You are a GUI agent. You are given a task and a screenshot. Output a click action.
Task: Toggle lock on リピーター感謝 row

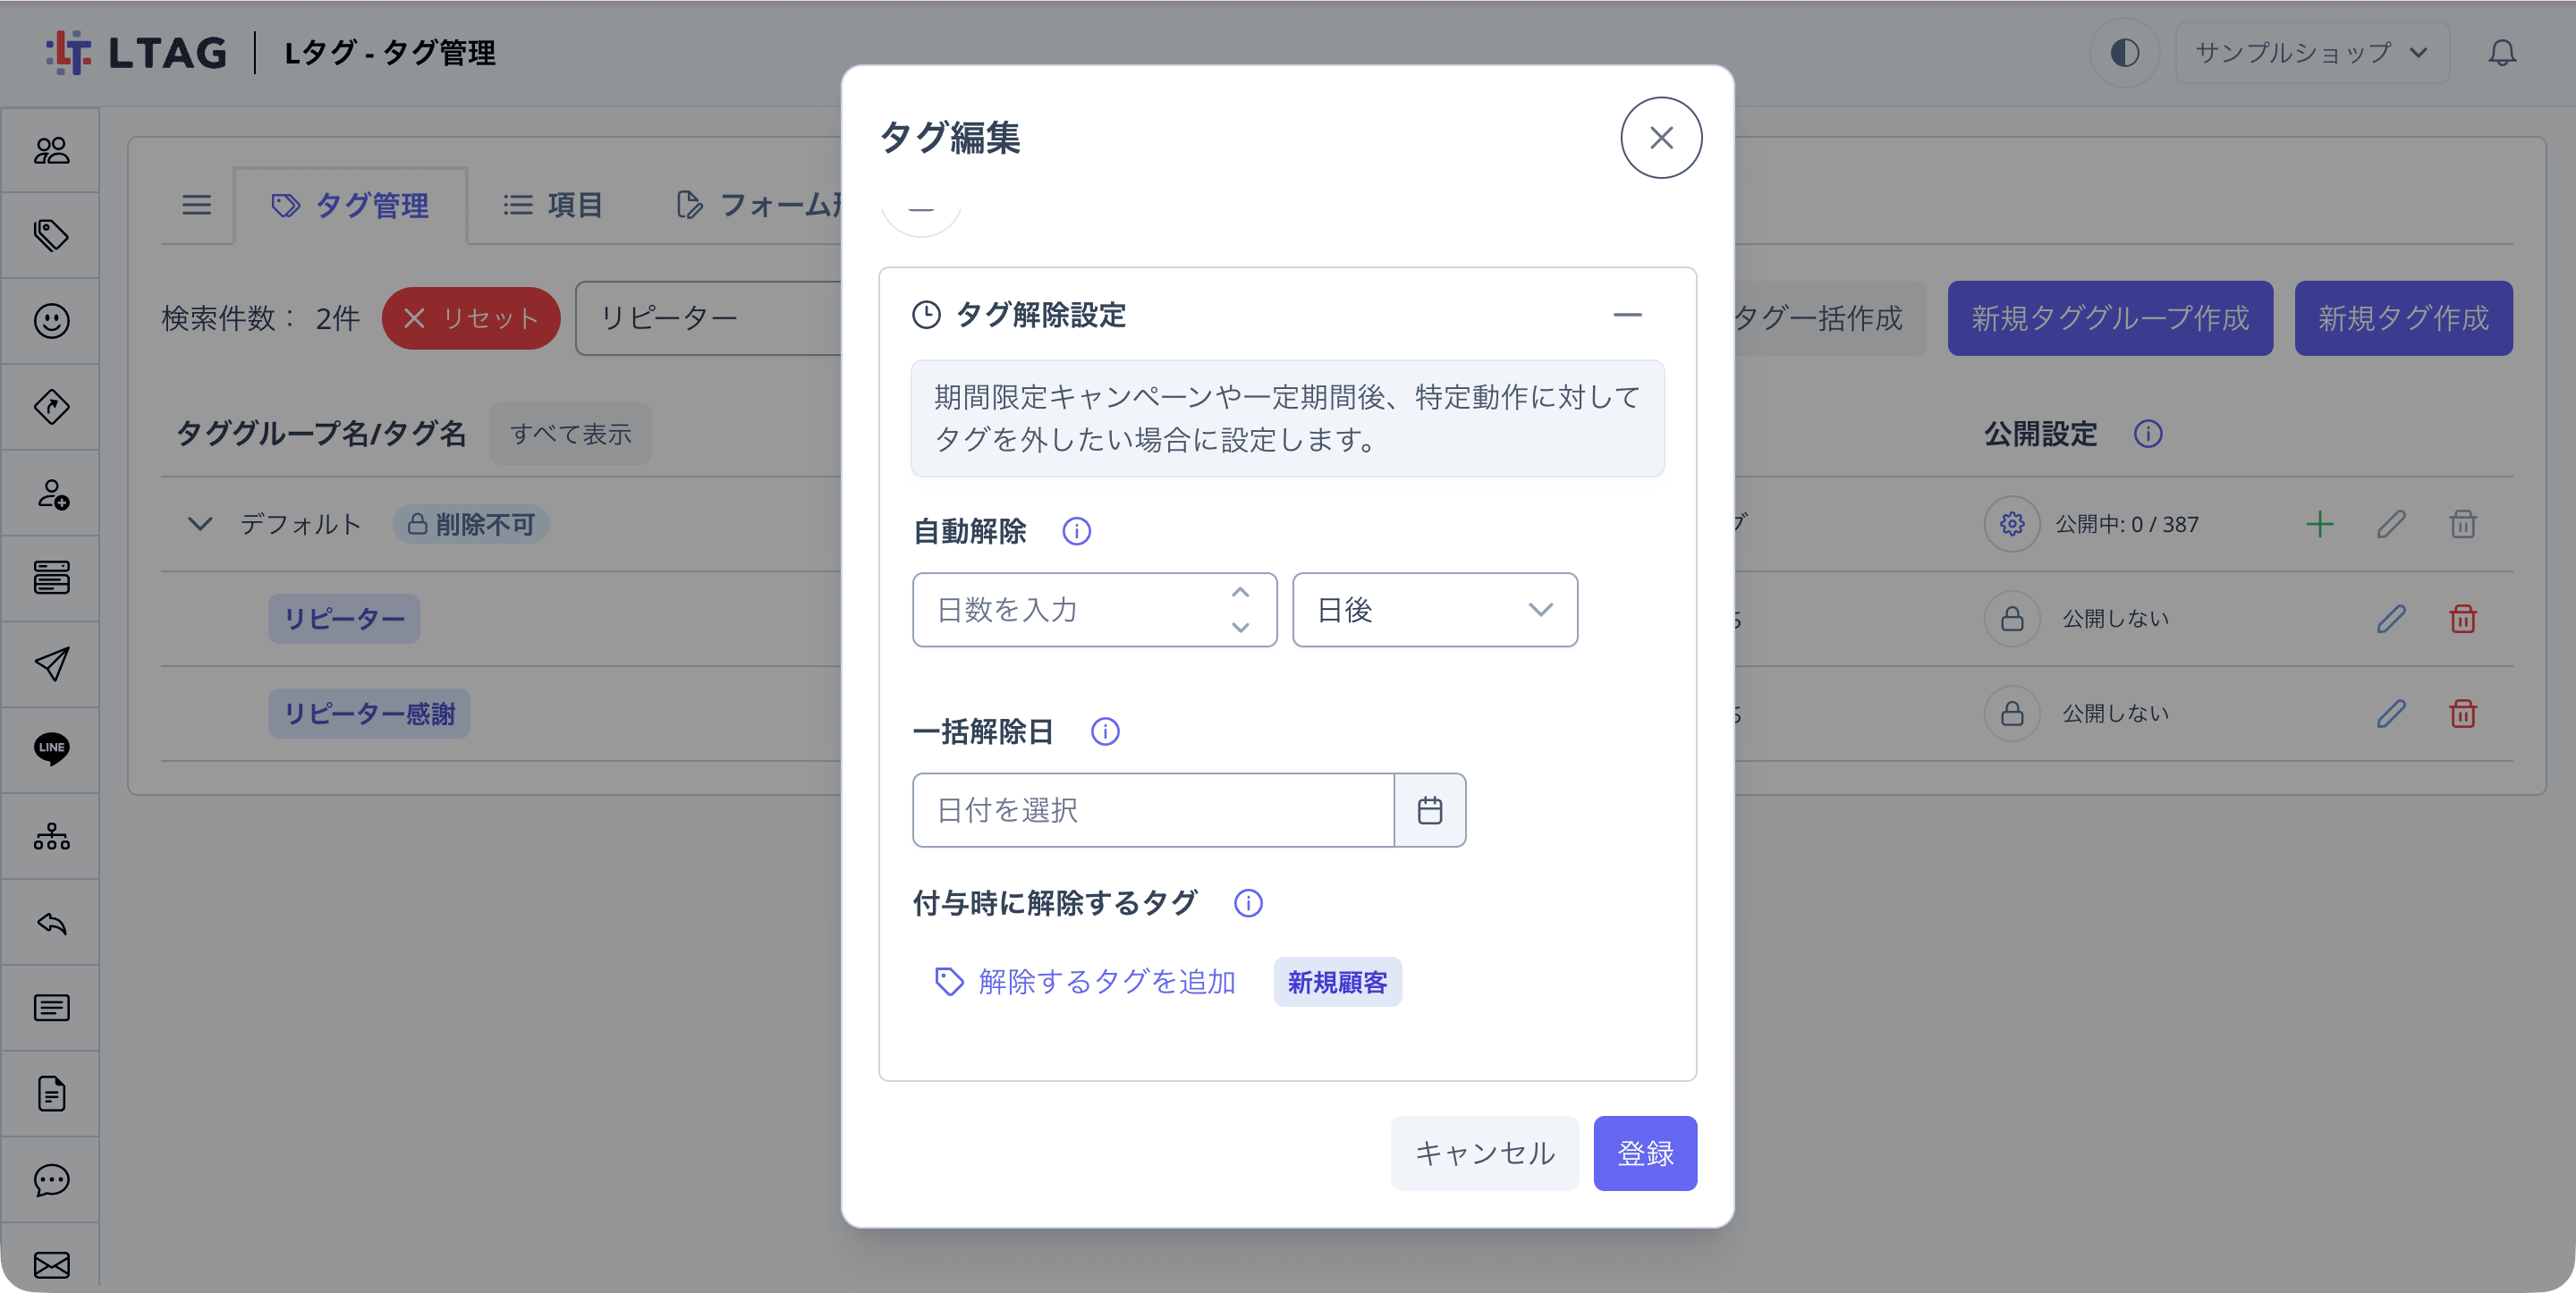tap(2012, 713)
